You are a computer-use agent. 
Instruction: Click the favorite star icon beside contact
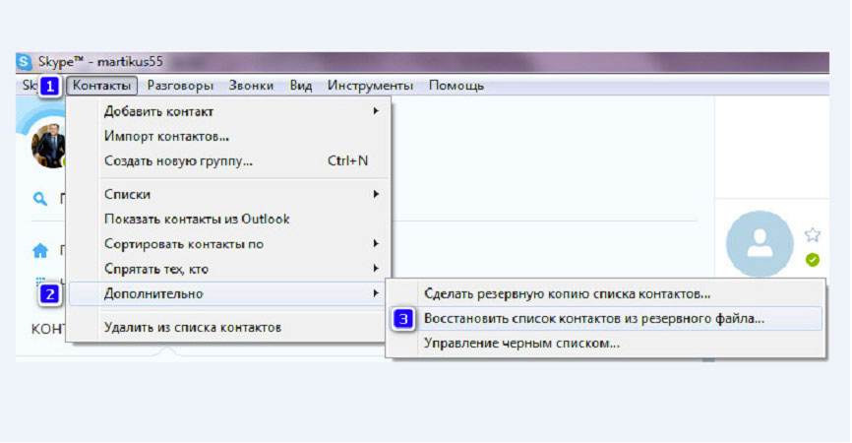[x=812, y=234]
